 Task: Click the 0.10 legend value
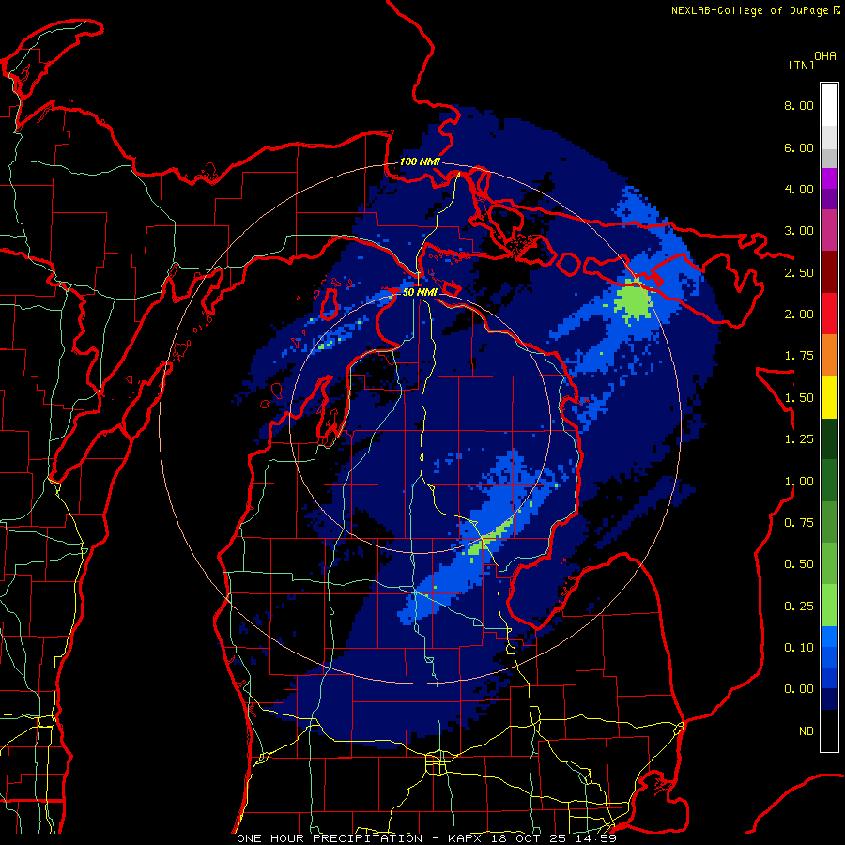pos(799,648)
